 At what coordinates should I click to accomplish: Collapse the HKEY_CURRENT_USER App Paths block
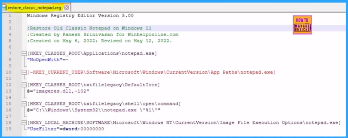click(x=24, y=72)
